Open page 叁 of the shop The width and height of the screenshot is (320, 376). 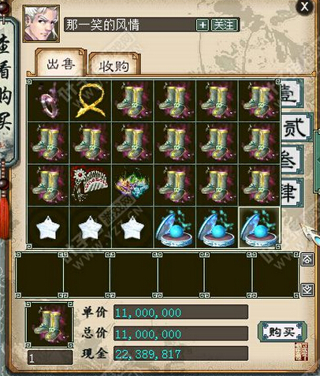pos(292,160)
